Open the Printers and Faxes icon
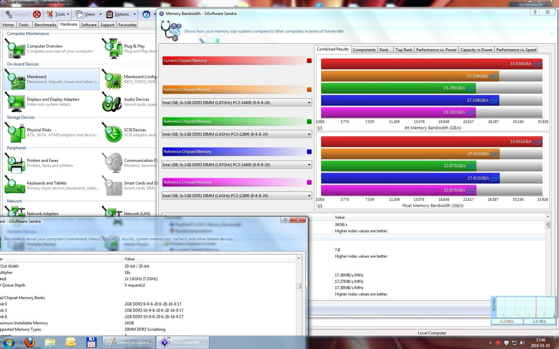559x349 pixels. coord(15,163)
